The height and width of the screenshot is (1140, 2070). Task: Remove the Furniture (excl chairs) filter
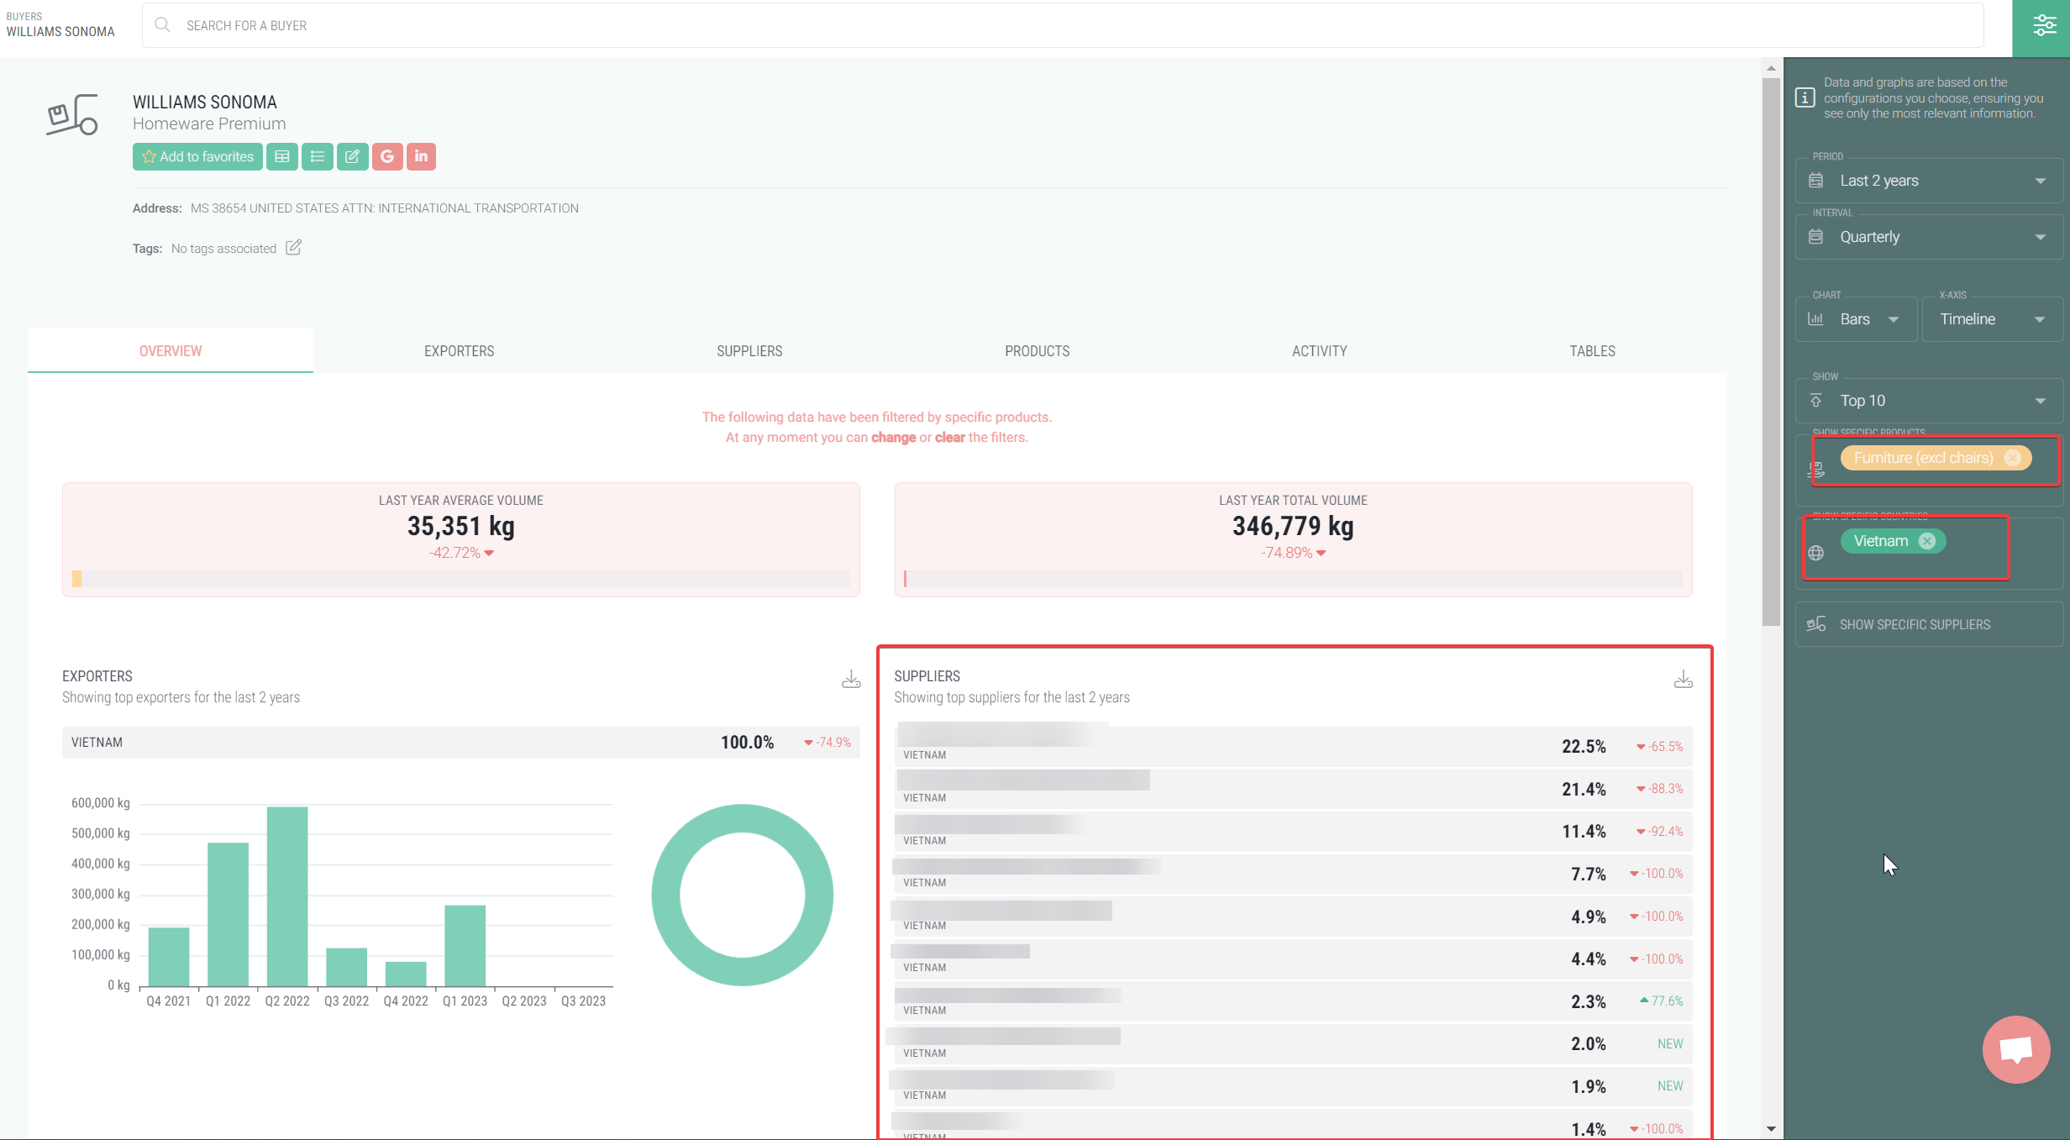click(2012, 458)
